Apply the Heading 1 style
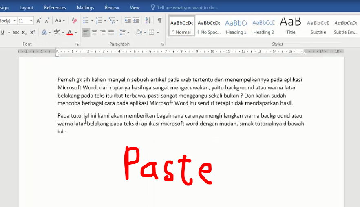 click(236, 26)
